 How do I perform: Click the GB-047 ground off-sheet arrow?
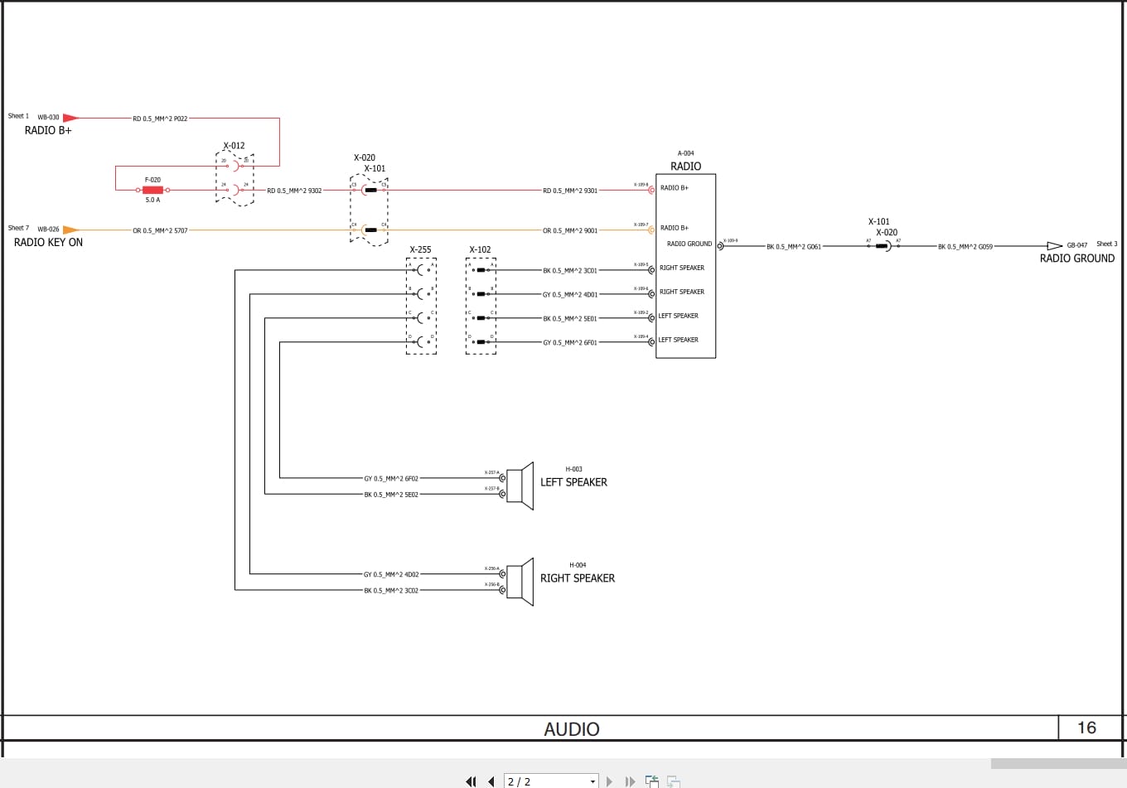(1054, 246)
